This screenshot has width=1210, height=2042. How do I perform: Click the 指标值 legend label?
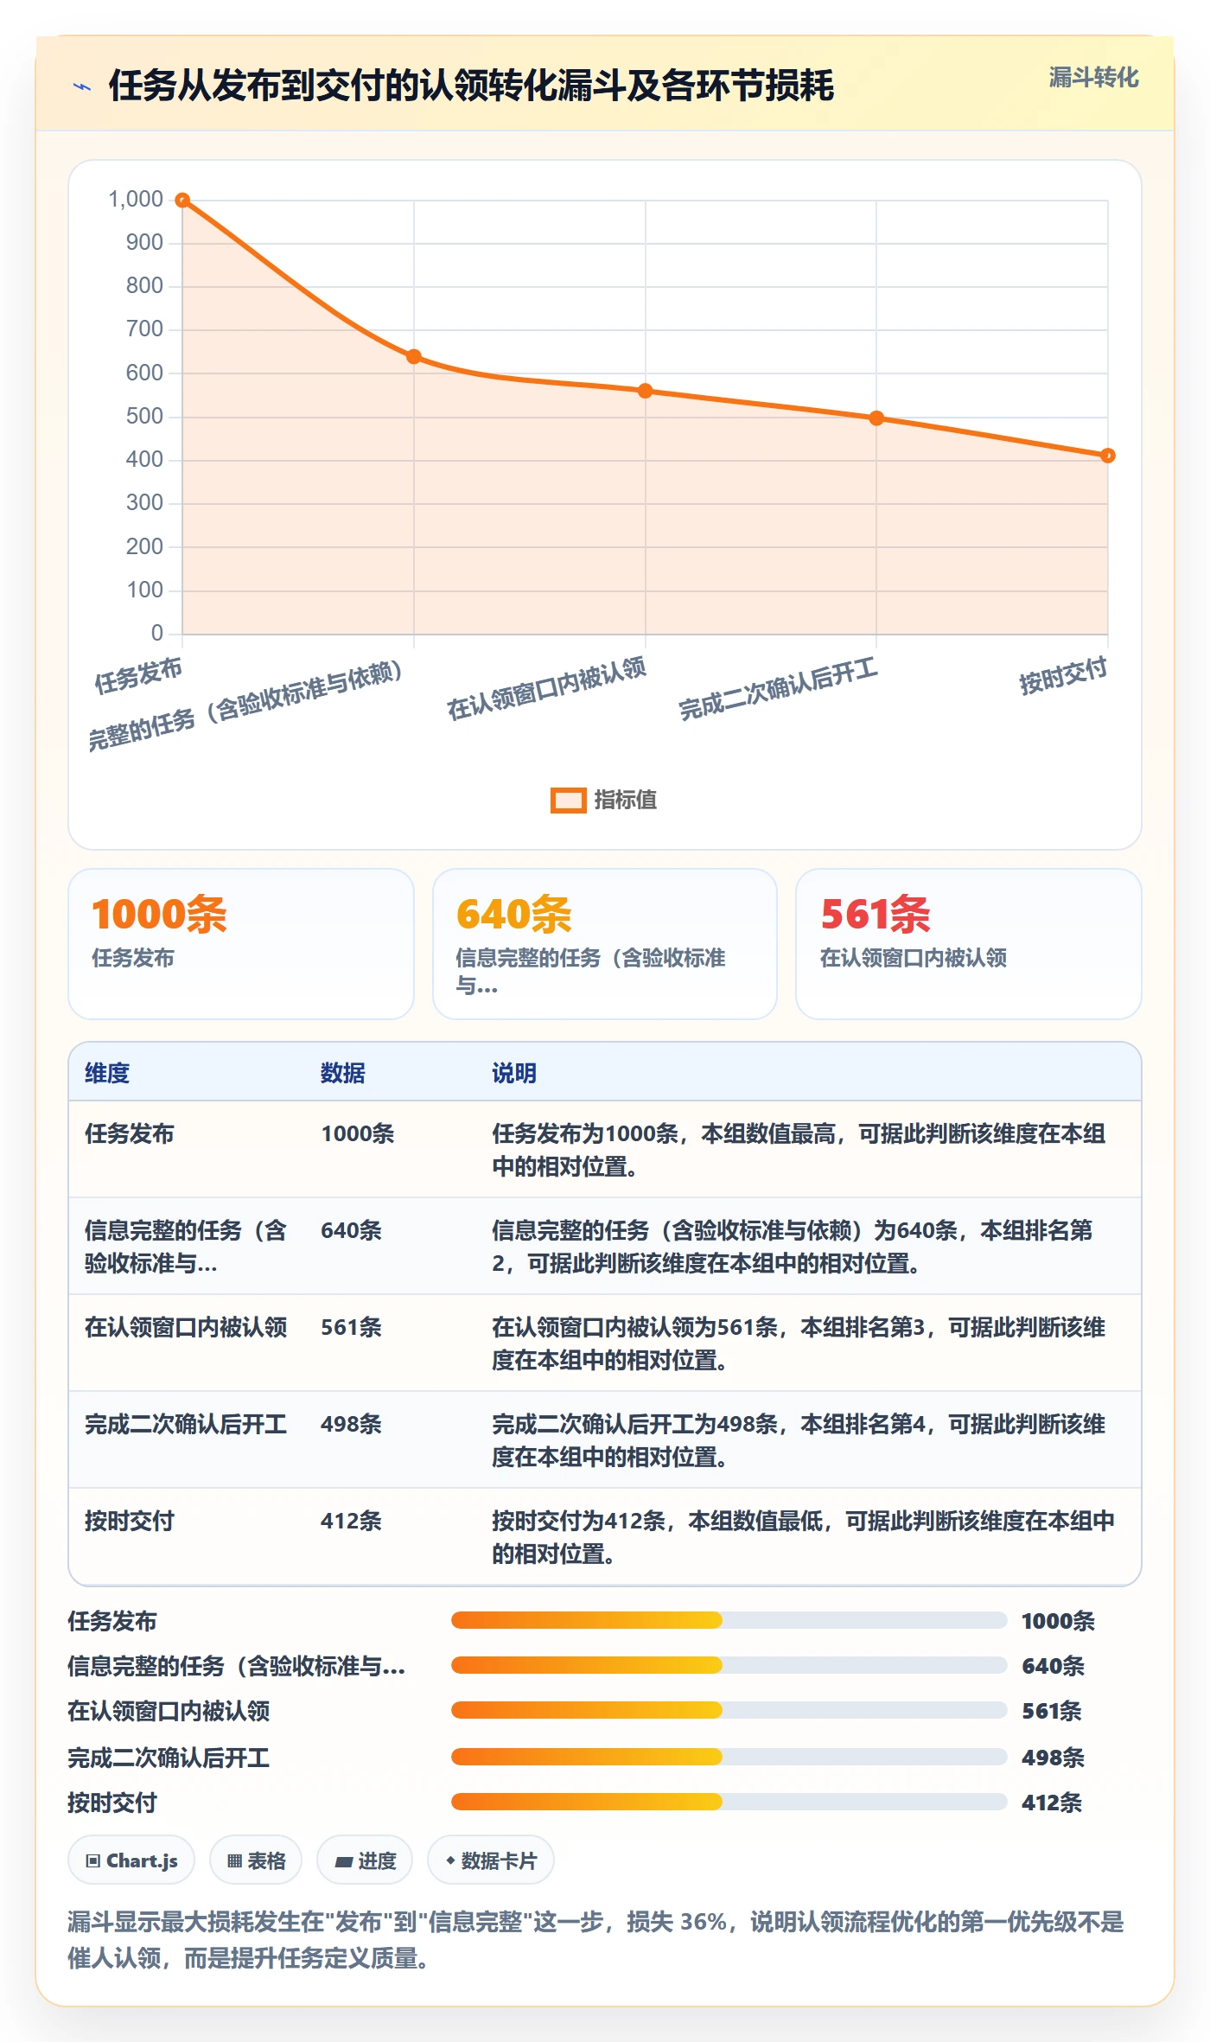pyautogui.click(x=626, y=801)
